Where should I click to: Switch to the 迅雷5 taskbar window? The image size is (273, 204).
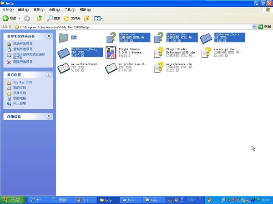pos(62,200)
